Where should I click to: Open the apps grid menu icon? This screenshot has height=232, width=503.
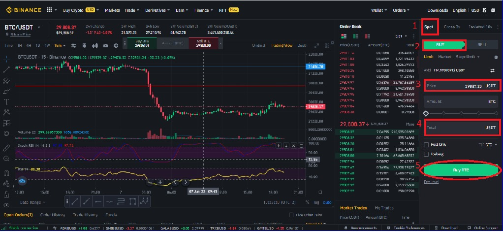pyautogui.click(x=49, y=10)
